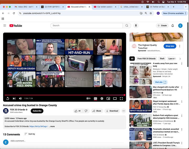Open Sort by comments dropdown

[30, 134]
